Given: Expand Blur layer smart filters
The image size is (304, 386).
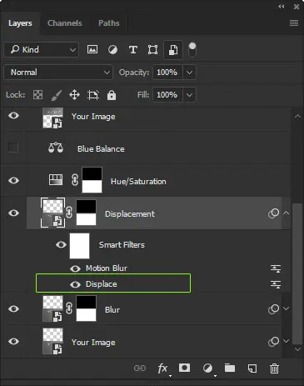Looking at the screenshot, I should [287, 308].
